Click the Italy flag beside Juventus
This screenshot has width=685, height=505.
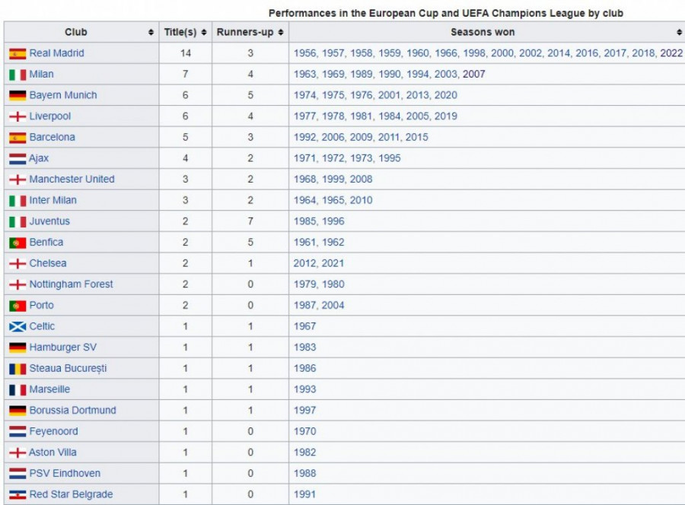18,221
